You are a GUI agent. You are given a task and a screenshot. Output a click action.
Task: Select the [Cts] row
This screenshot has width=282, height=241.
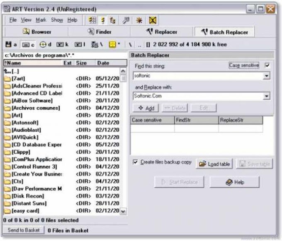[61, 181]
